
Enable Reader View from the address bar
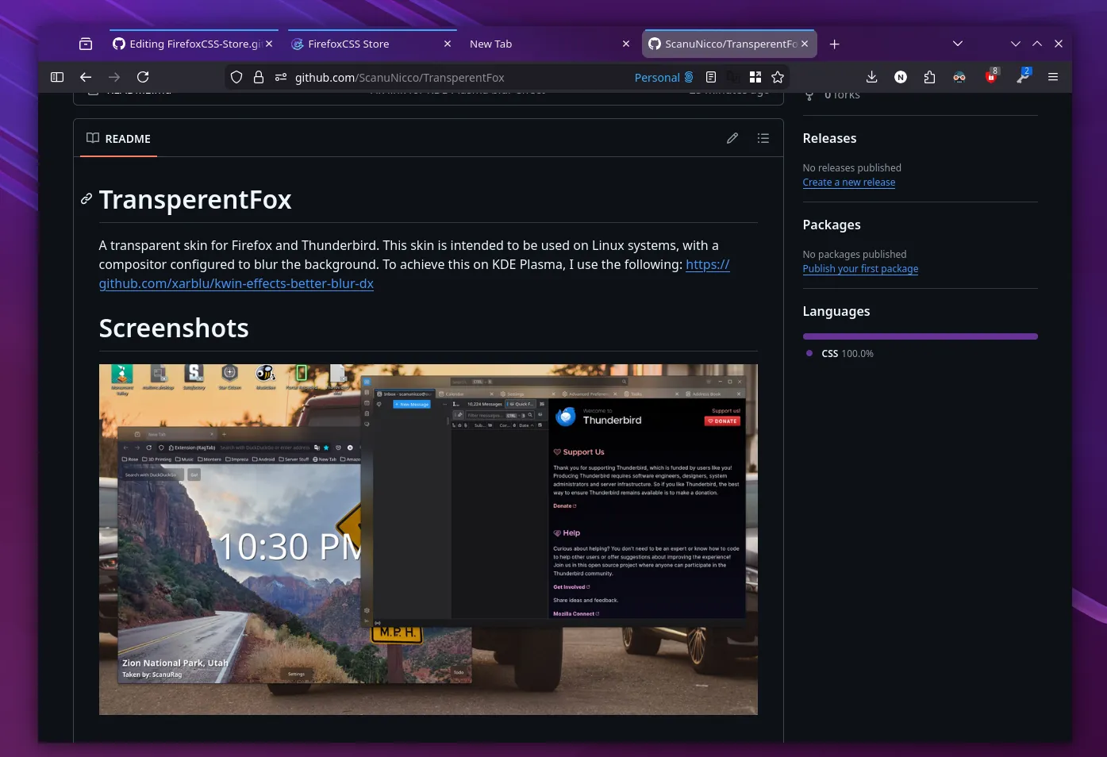point(711,77)
